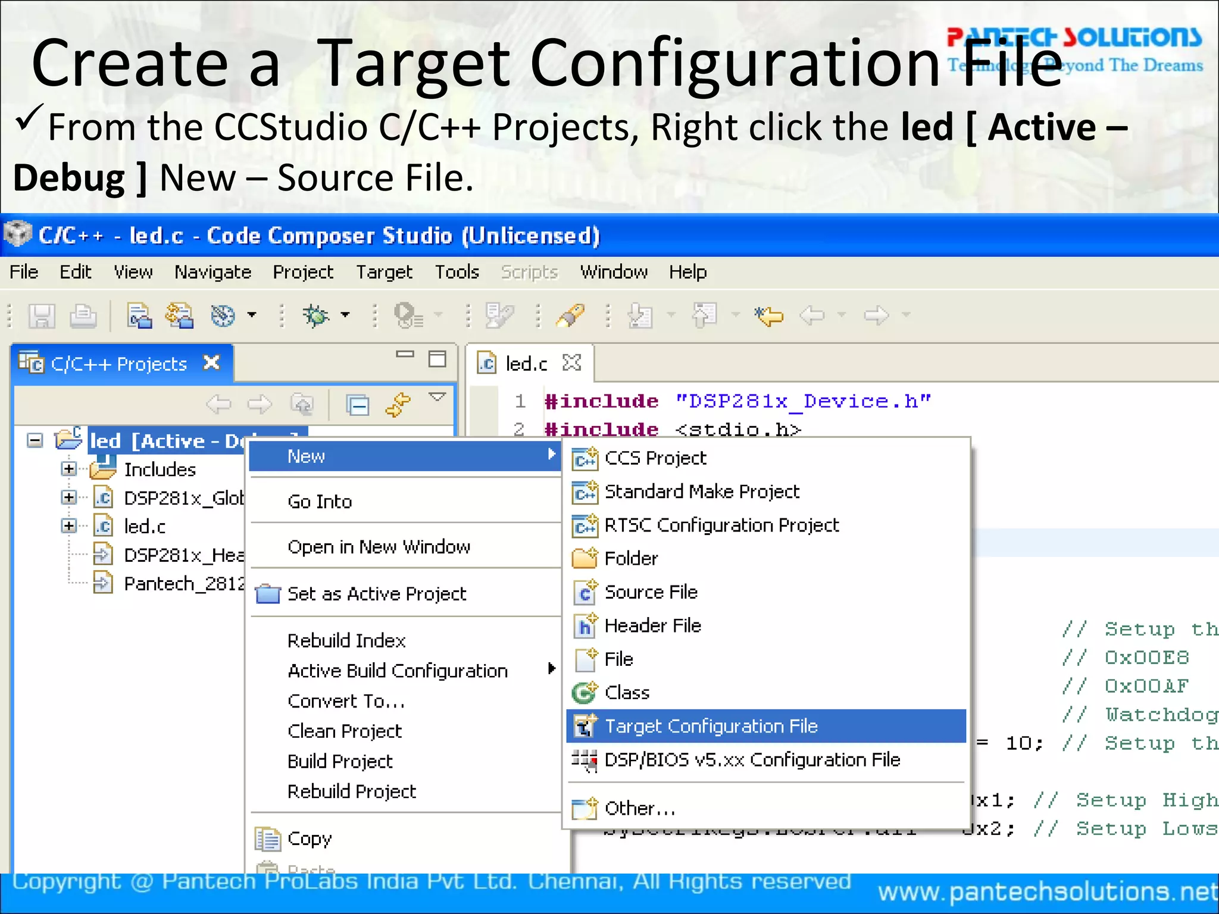
Task: Click the Print toolbar icon
Action: 83,315
